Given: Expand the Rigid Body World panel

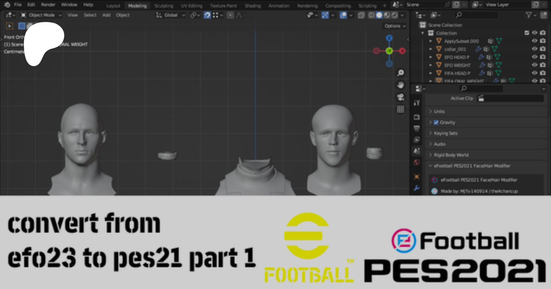Looking at the screenshot, I should (486, 155).
